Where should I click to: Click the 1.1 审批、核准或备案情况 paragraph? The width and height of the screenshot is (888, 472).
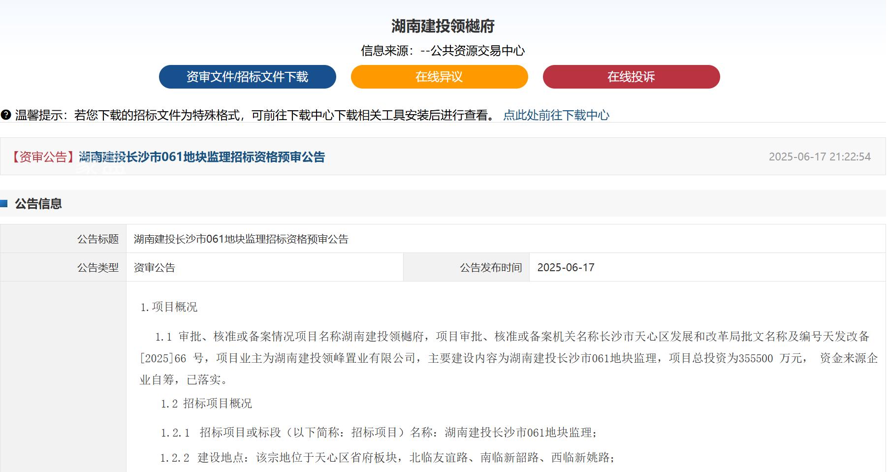click(x=509, y=358)
